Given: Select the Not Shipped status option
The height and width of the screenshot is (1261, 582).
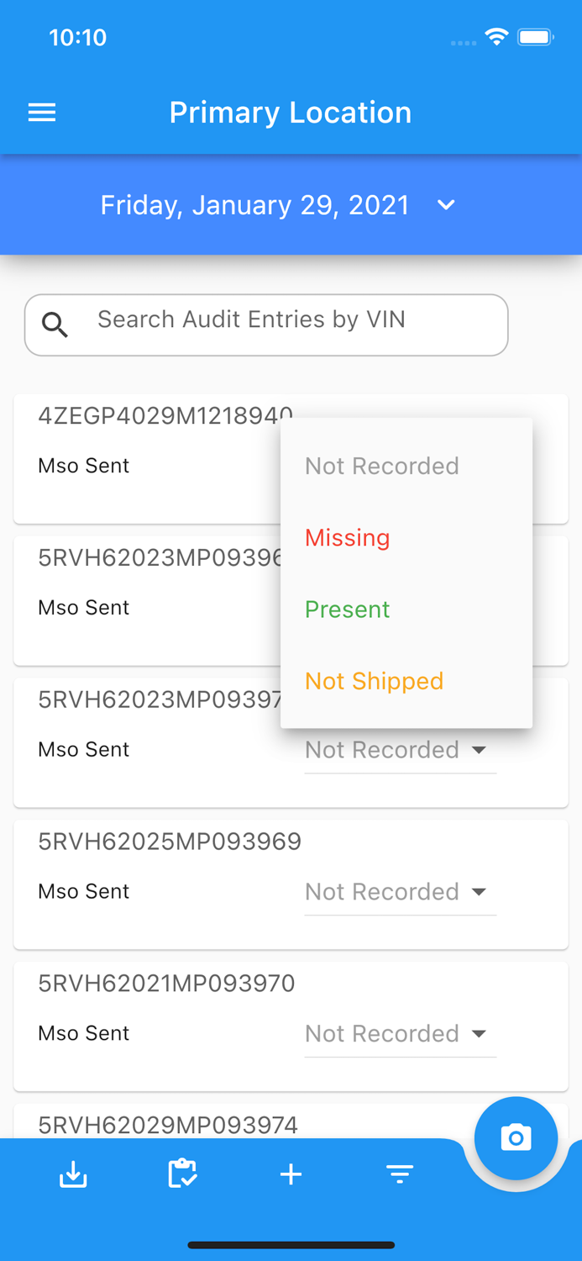Looking at the screenshot, I should pos(375,681).
